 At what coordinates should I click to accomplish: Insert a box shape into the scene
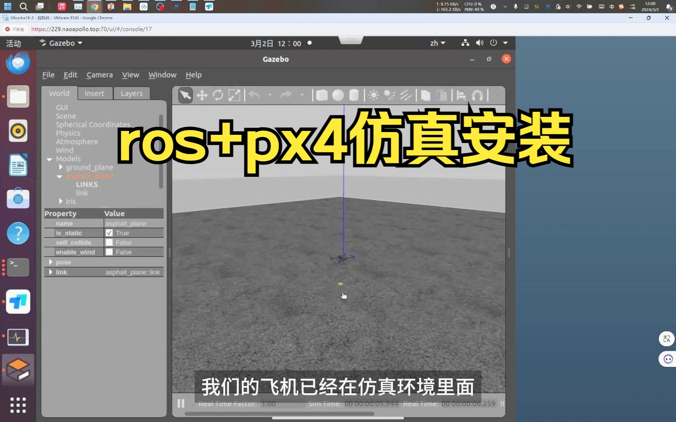[322, 95]
